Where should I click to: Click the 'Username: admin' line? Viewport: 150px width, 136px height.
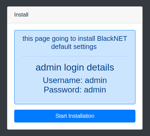(75, 80)
